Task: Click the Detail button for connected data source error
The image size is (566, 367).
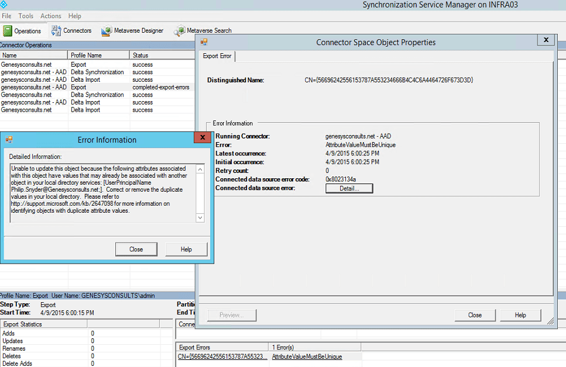Action: pos(349,188)
